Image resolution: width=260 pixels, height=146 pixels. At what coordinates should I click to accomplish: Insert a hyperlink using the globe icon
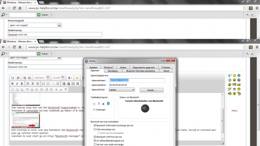tap(64, 84)
